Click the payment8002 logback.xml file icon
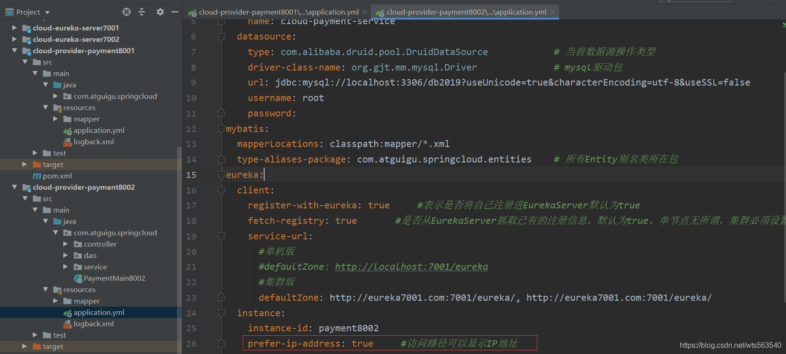Image resolution: width=786 pixels, height=354 pixels. click(67, 324)
